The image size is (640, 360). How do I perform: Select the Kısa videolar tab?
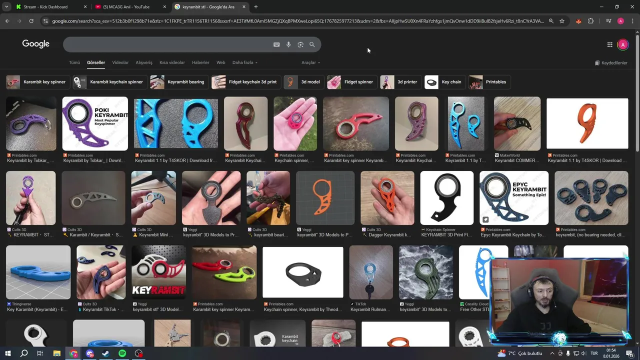(172, 62)
